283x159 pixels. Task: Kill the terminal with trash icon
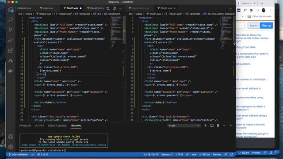click(x=218, y=125)
